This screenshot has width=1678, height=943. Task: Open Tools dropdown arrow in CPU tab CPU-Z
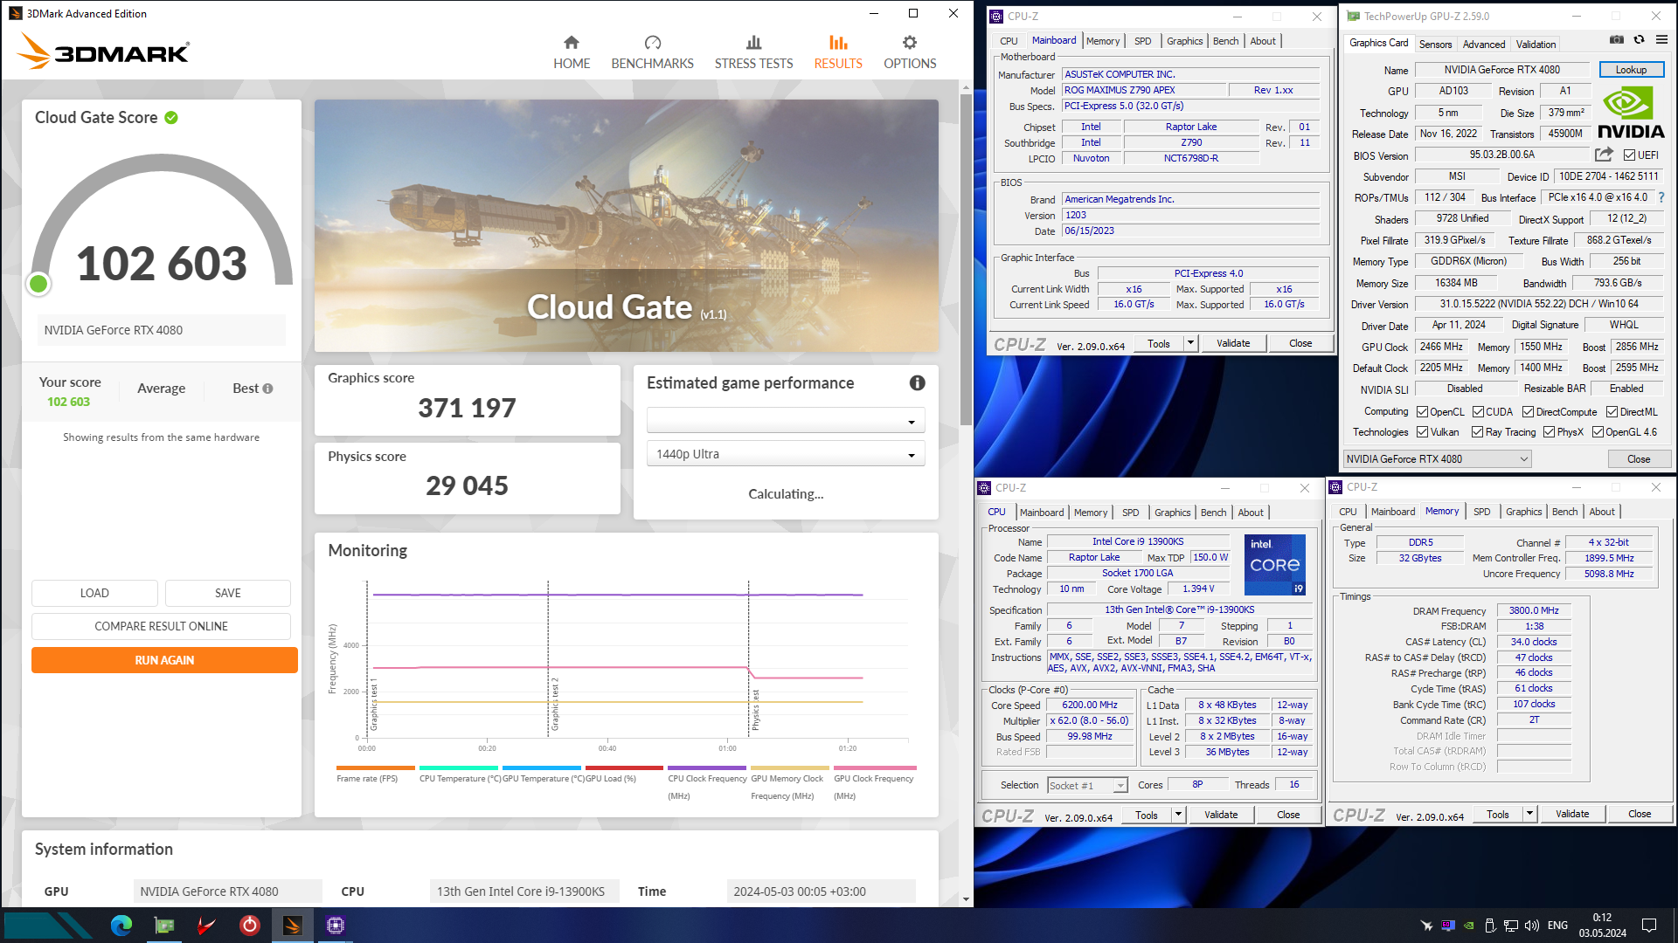(1178, 815)
